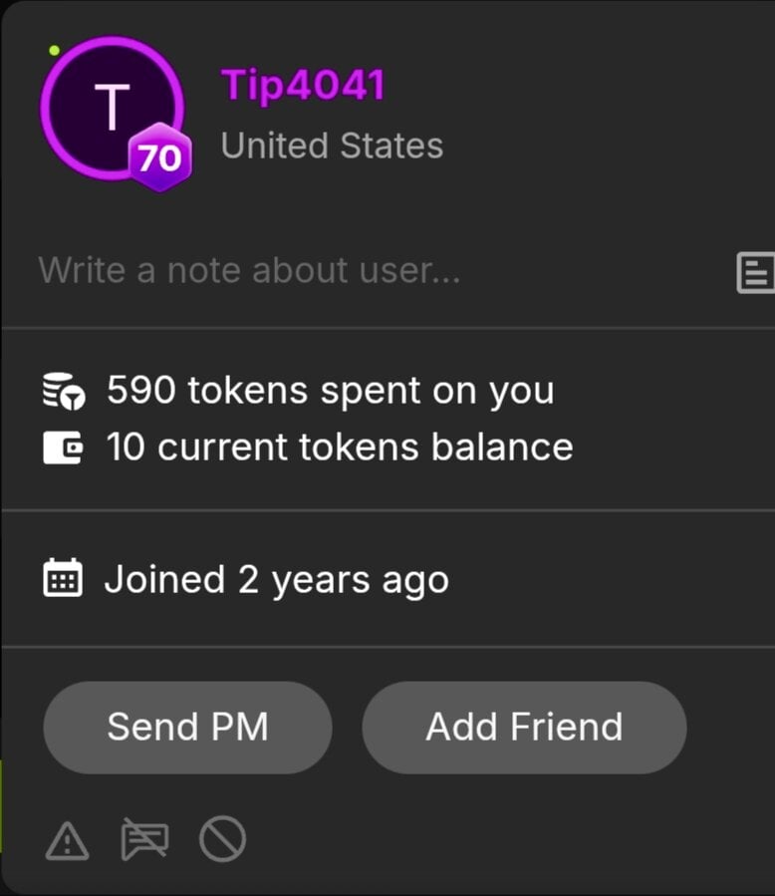This screenshot has width=775, height=896.
Task: Click the report user warning triangle icon
Action: coord(67,842)
